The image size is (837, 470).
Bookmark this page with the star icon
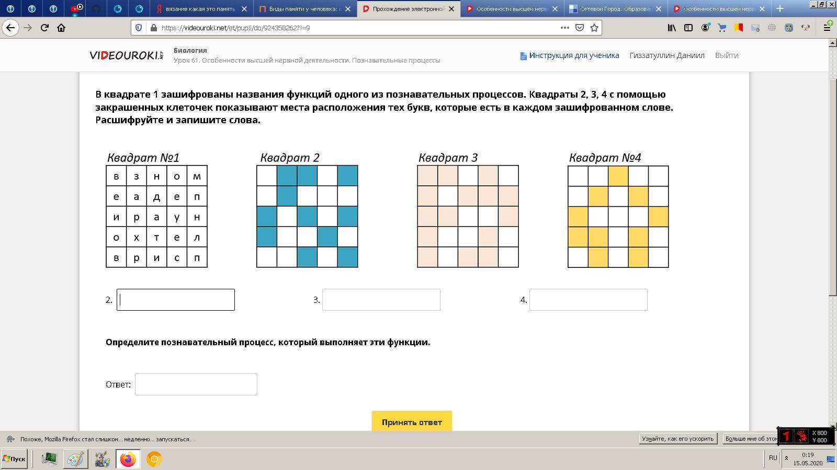click(x=594, y=28)
